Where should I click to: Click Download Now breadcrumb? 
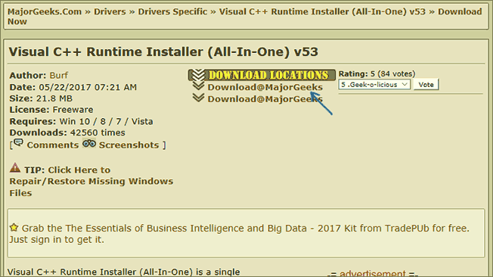(245, 17)
